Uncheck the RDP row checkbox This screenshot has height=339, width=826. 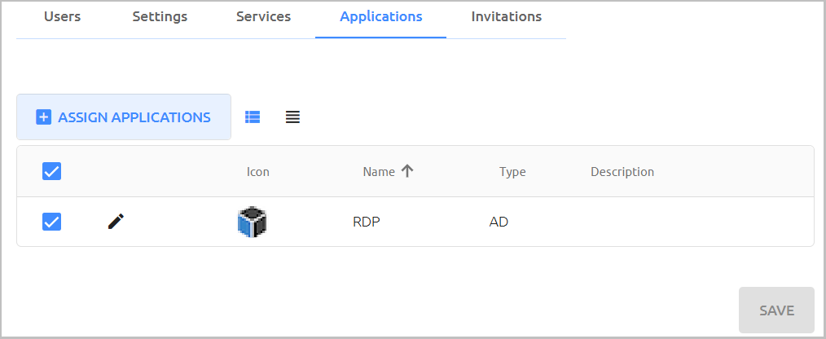pos(51,222)
